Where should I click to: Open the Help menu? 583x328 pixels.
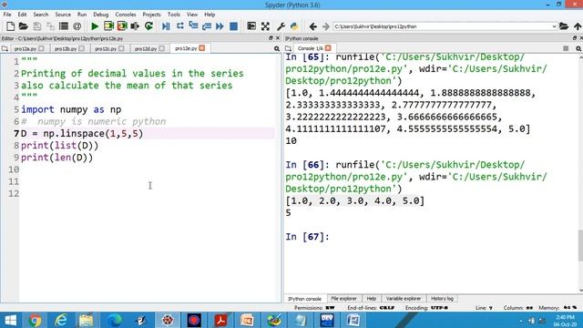click(210, 15)
